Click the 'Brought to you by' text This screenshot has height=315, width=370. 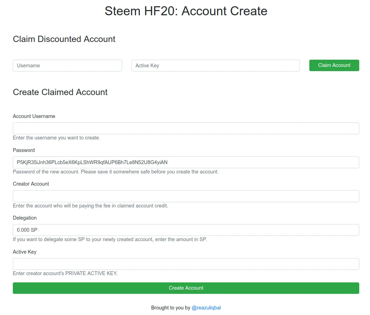(x=171, y=308)
